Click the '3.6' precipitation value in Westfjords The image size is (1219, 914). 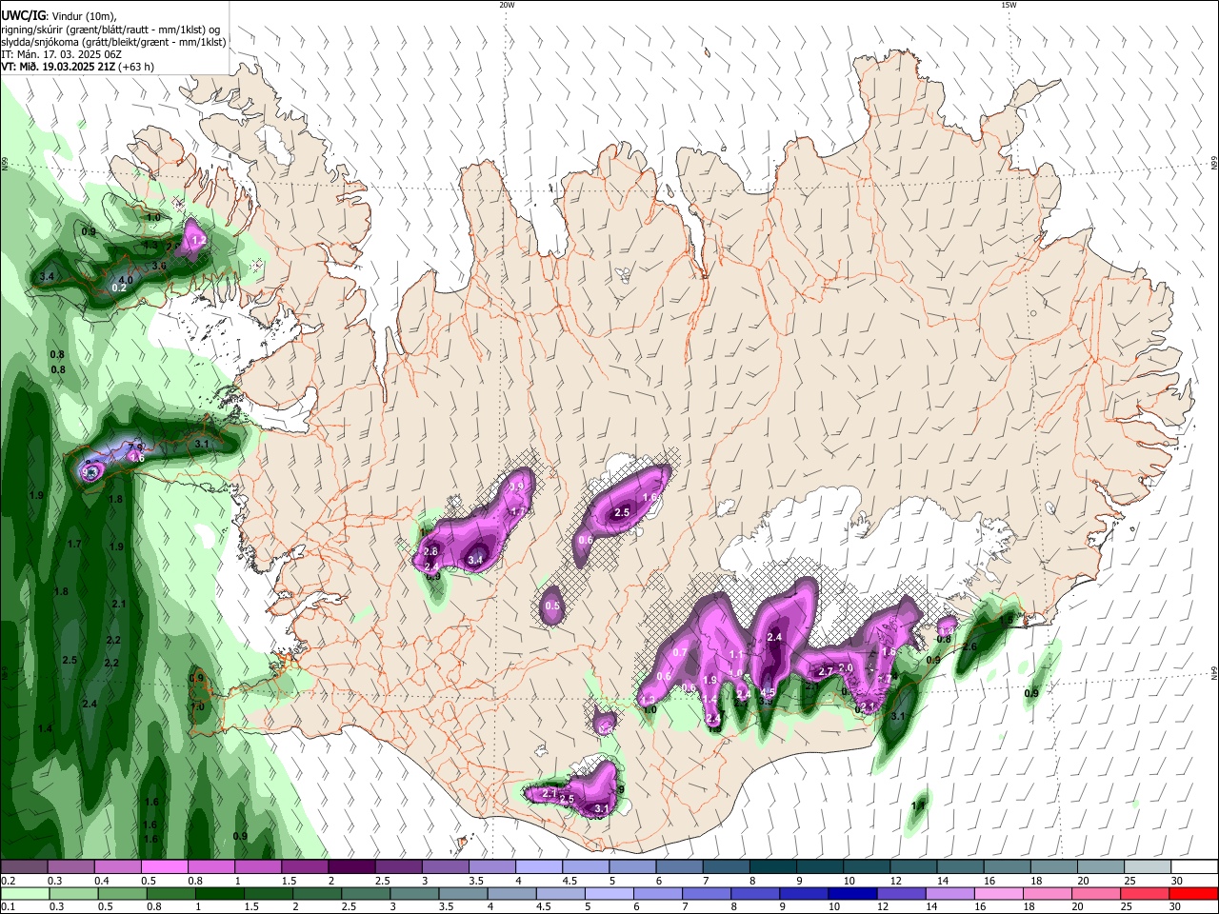point(159,266)
